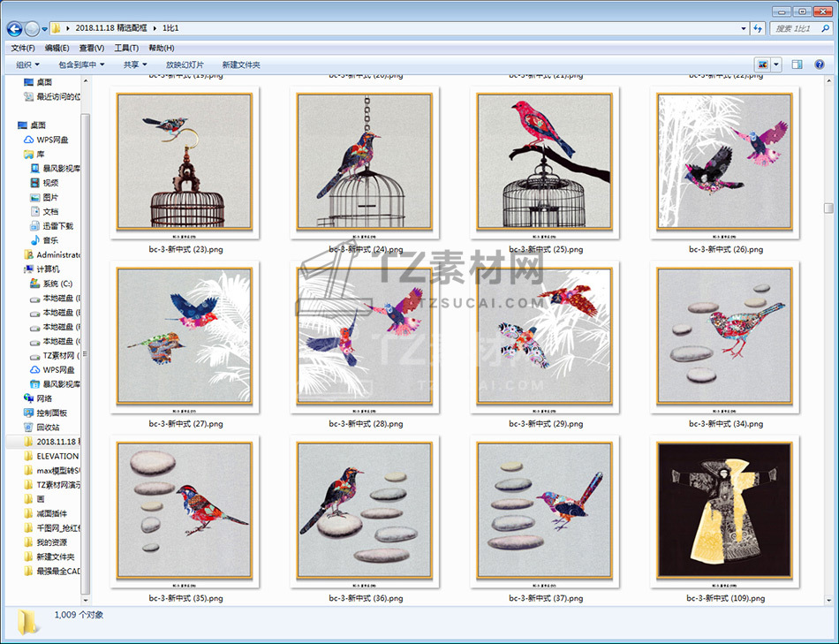Open the view options dropdown arrow
Image resolution: width=839 pixels, height=644 pixels.
click(776, 64)
